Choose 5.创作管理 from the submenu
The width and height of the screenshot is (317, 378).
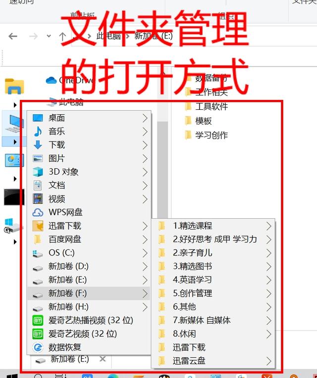click(213, 293)
